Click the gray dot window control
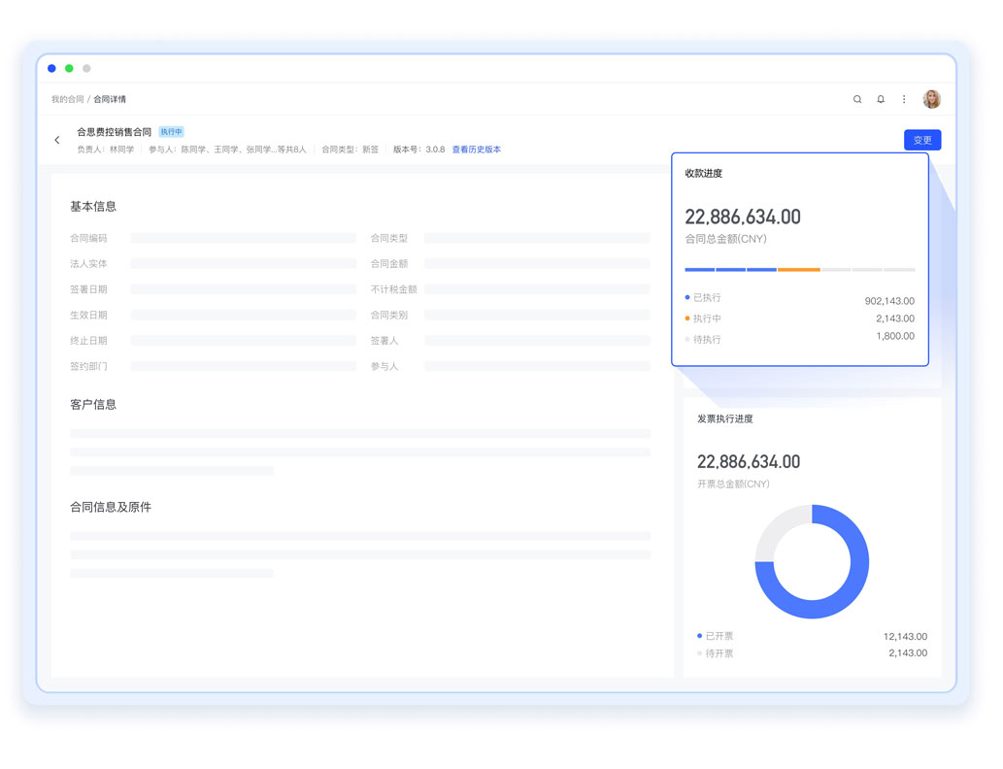 pyautogui.click(x=86, y=68)
